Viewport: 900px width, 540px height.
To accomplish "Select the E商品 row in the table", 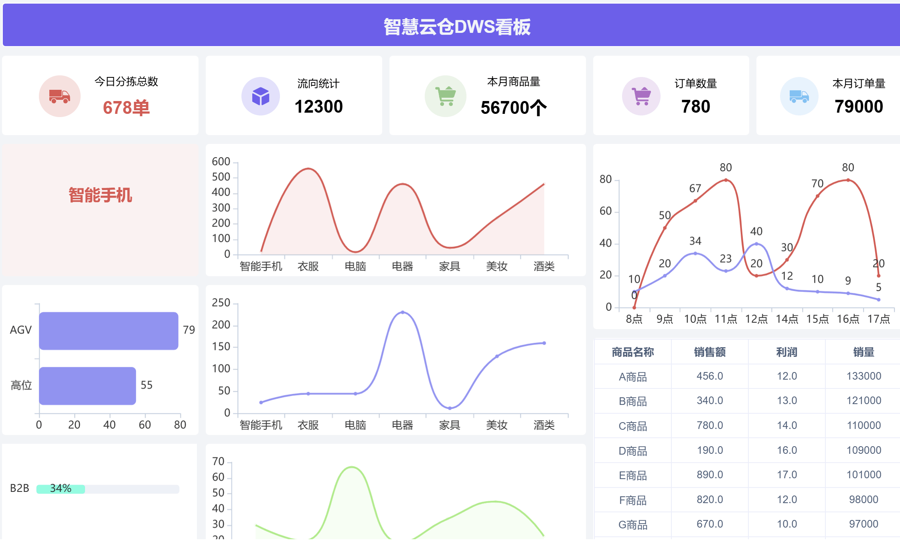I will (x=632, y=475).
